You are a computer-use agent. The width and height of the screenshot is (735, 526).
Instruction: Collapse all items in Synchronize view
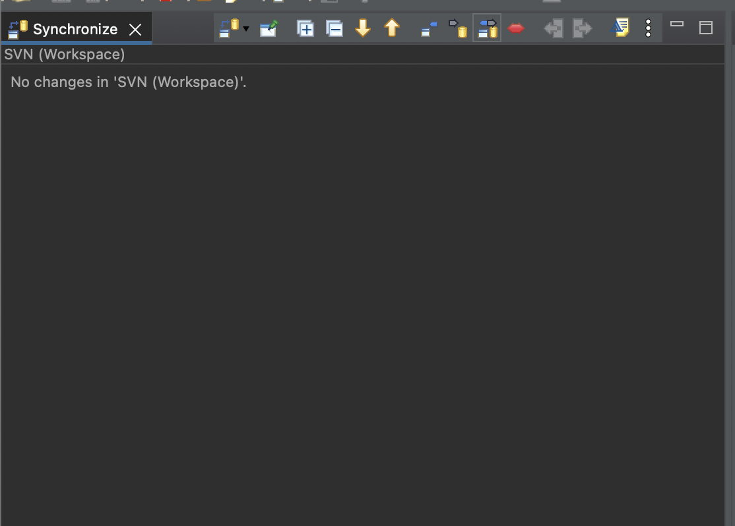[x=335, y=28]
